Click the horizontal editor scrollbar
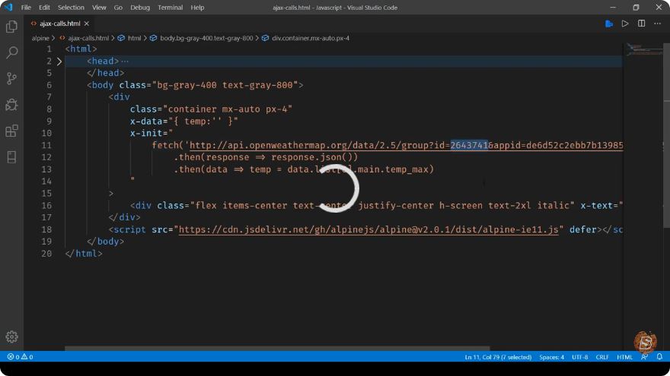 pyautogui.click(x=277, y=349)
